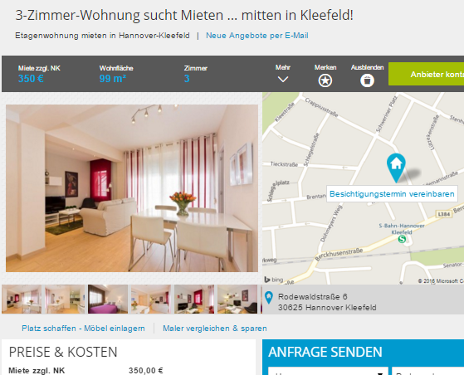Select the kitchen view thumbnail

click(65, 299)
